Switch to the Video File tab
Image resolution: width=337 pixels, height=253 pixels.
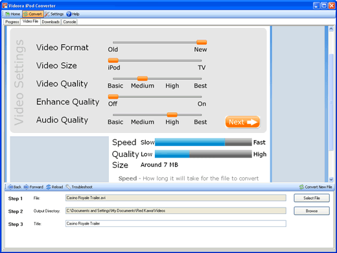(x=30, y=21)
